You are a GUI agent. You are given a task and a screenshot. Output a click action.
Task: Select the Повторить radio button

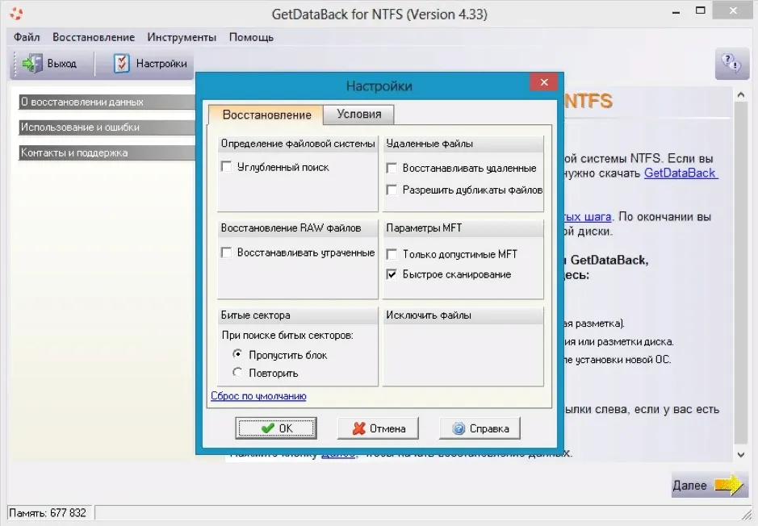pos(237,373)
